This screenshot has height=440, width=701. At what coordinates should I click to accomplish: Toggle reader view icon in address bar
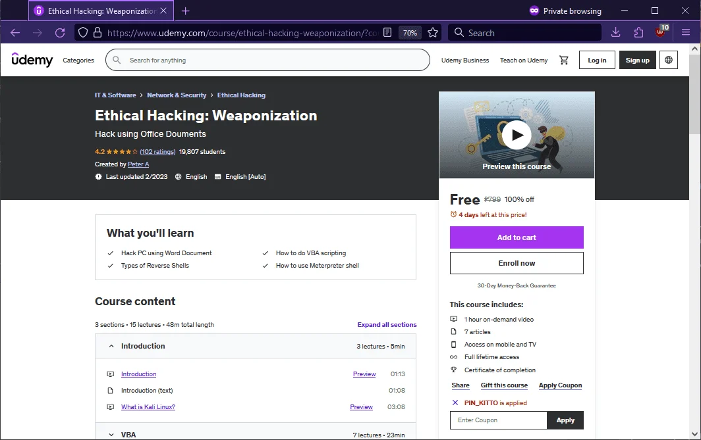click(387, 33)
